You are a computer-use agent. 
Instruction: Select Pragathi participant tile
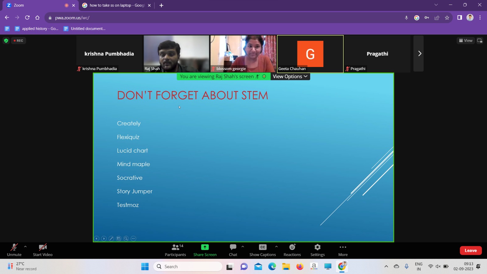(x=377, y=54)
